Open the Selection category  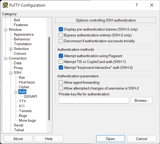click(21, 49)
